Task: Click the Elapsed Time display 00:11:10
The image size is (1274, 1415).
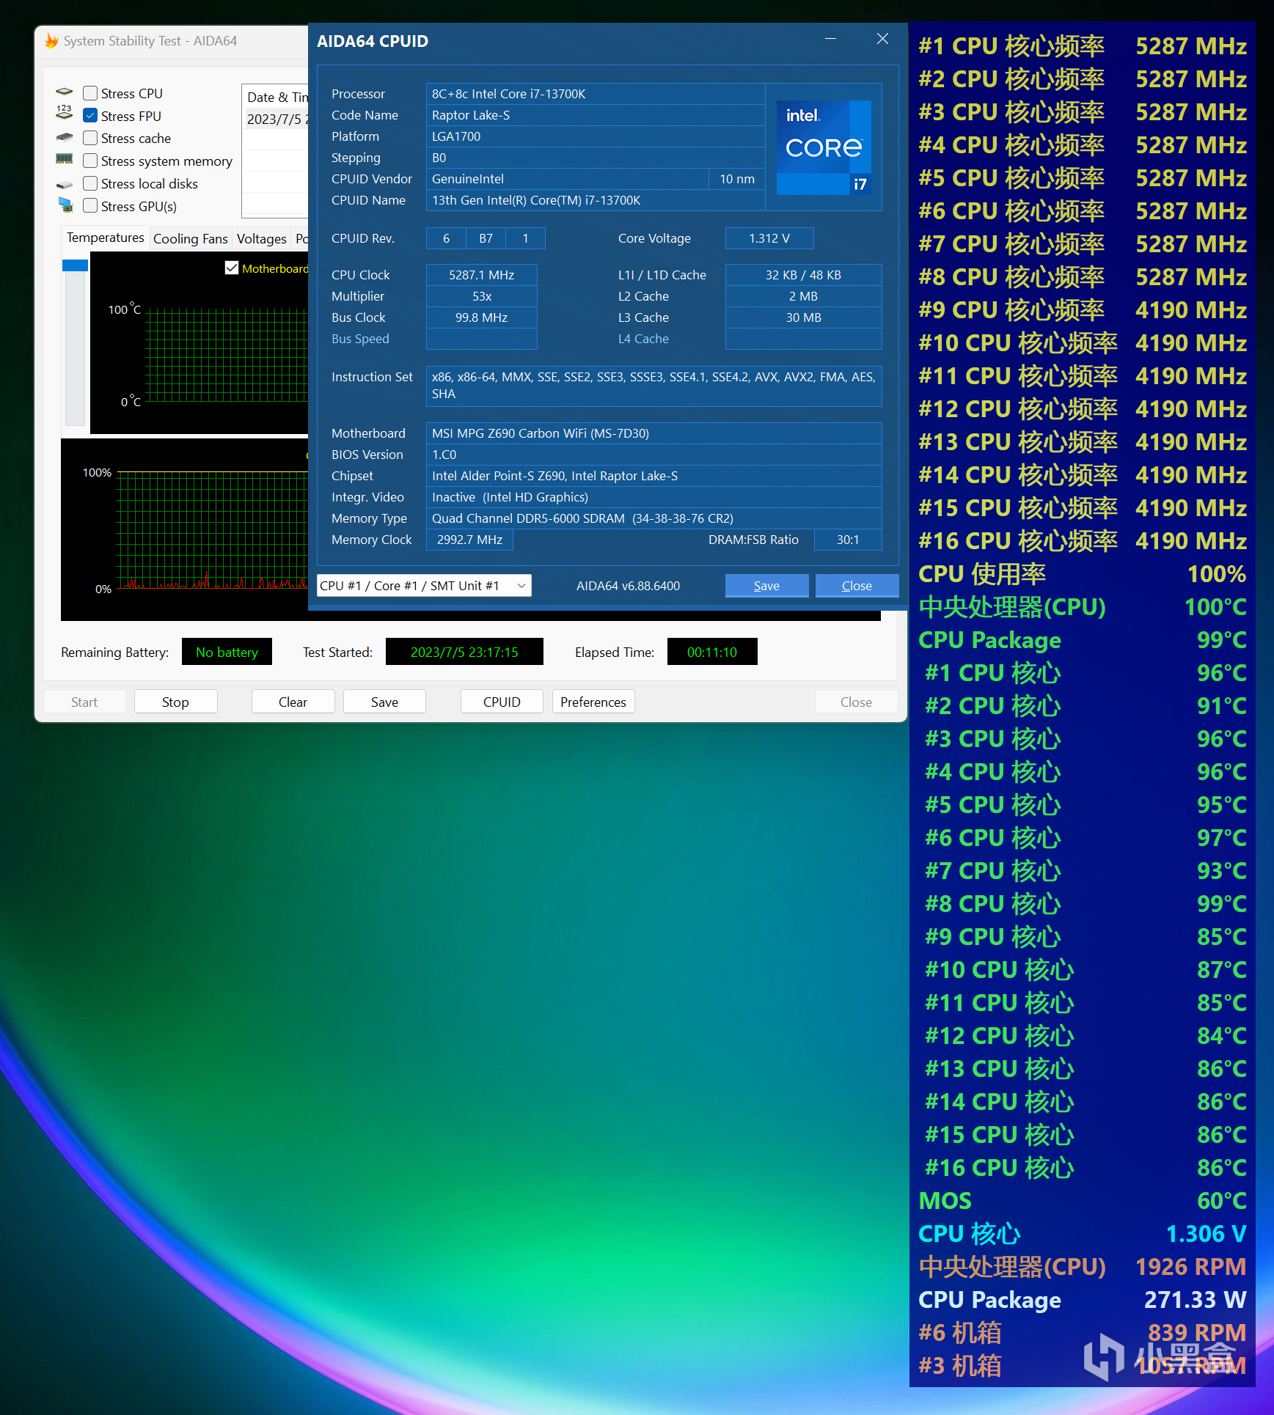Action: pyautogui.click(x=712, y=652)
